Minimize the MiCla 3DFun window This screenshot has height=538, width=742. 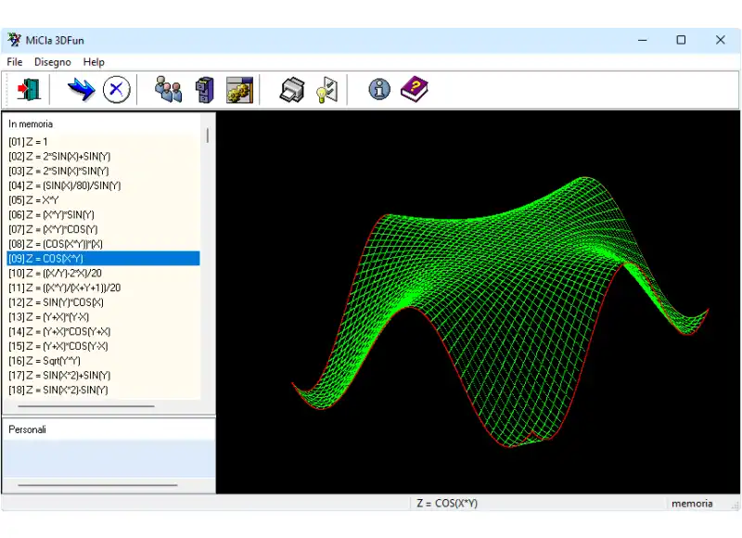642,40
